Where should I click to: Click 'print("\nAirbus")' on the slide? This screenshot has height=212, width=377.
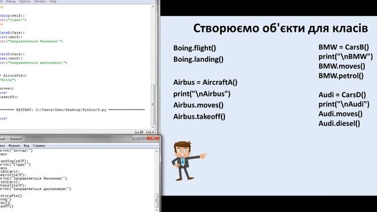[x=201, y=94]
